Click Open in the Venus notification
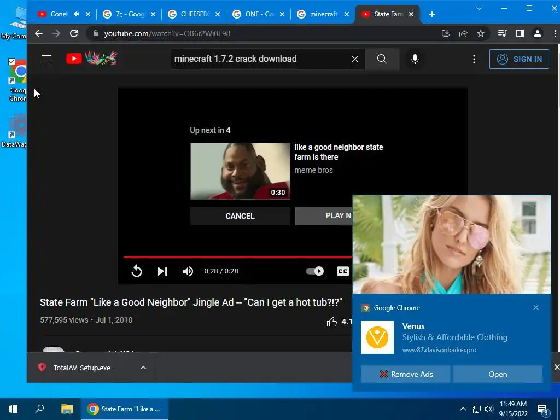The width and height of the screenshot is (560, 420). coord(498,374)
